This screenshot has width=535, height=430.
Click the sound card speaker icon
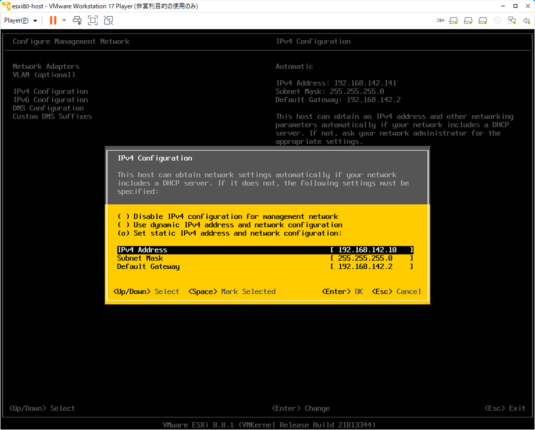[x=527, y=21]
